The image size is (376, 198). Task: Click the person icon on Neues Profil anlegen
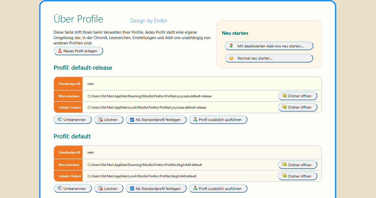(60, 51)
